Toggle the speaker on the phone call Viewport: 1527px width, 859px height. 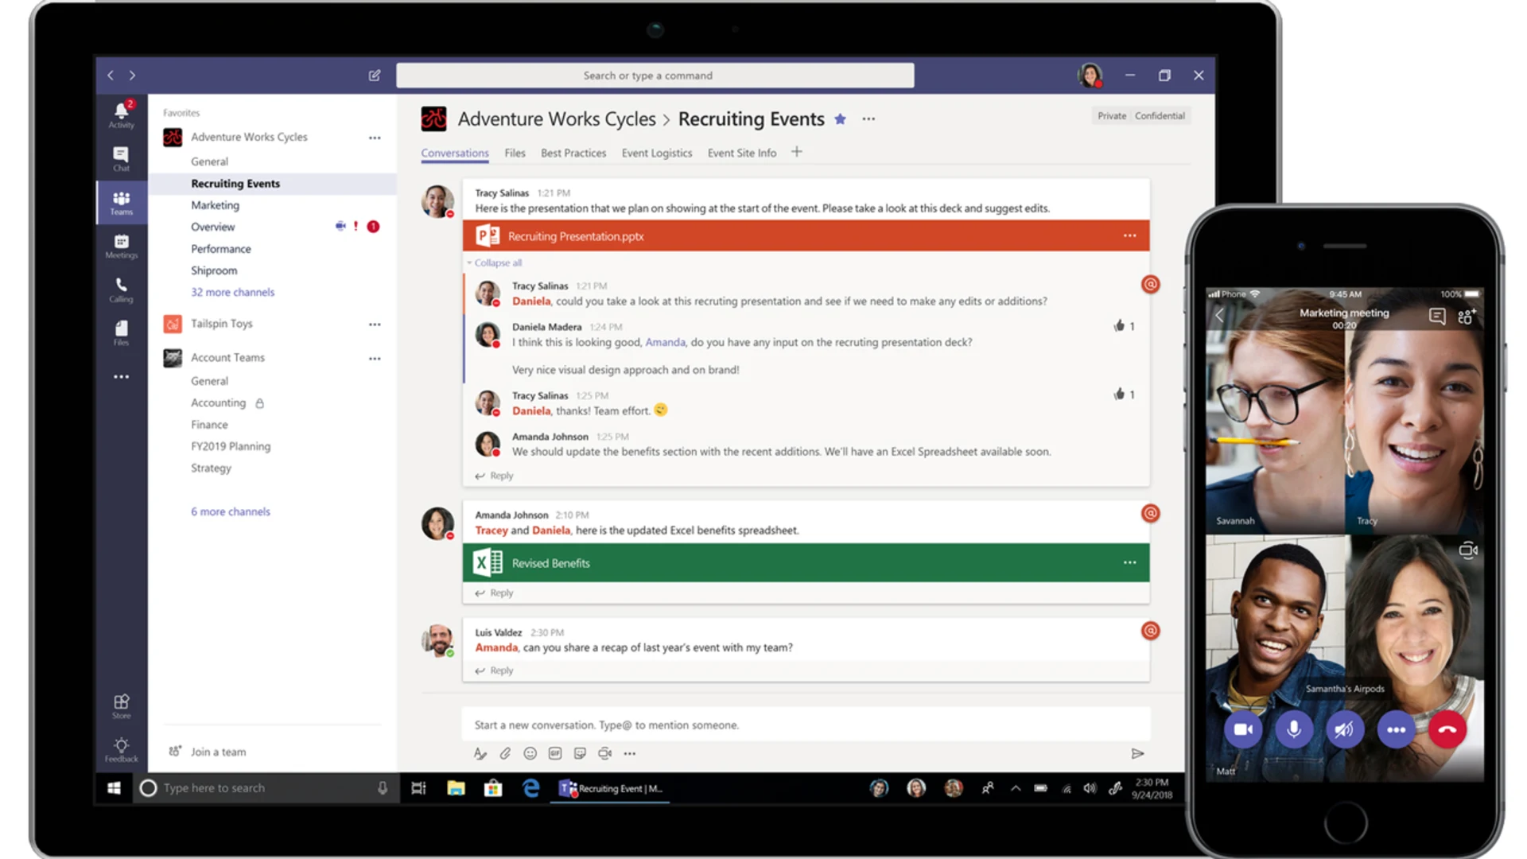pos(1345,729)
